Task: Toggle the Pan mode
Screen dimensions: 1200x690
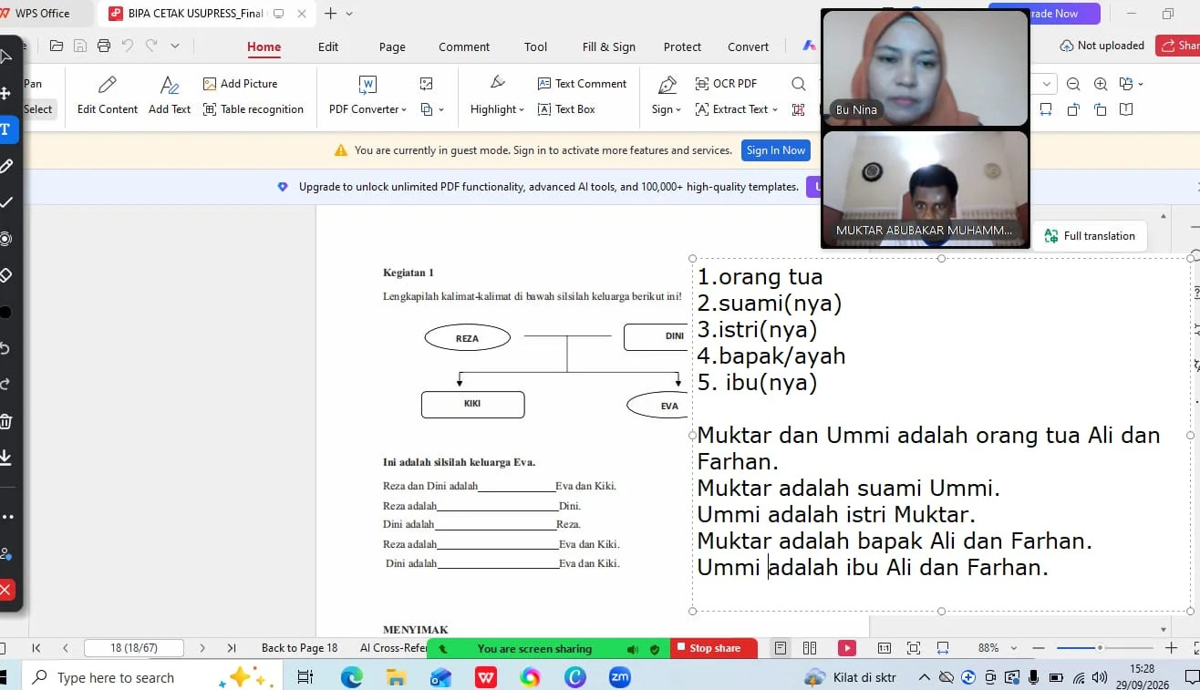Action: tap(33, 83)
